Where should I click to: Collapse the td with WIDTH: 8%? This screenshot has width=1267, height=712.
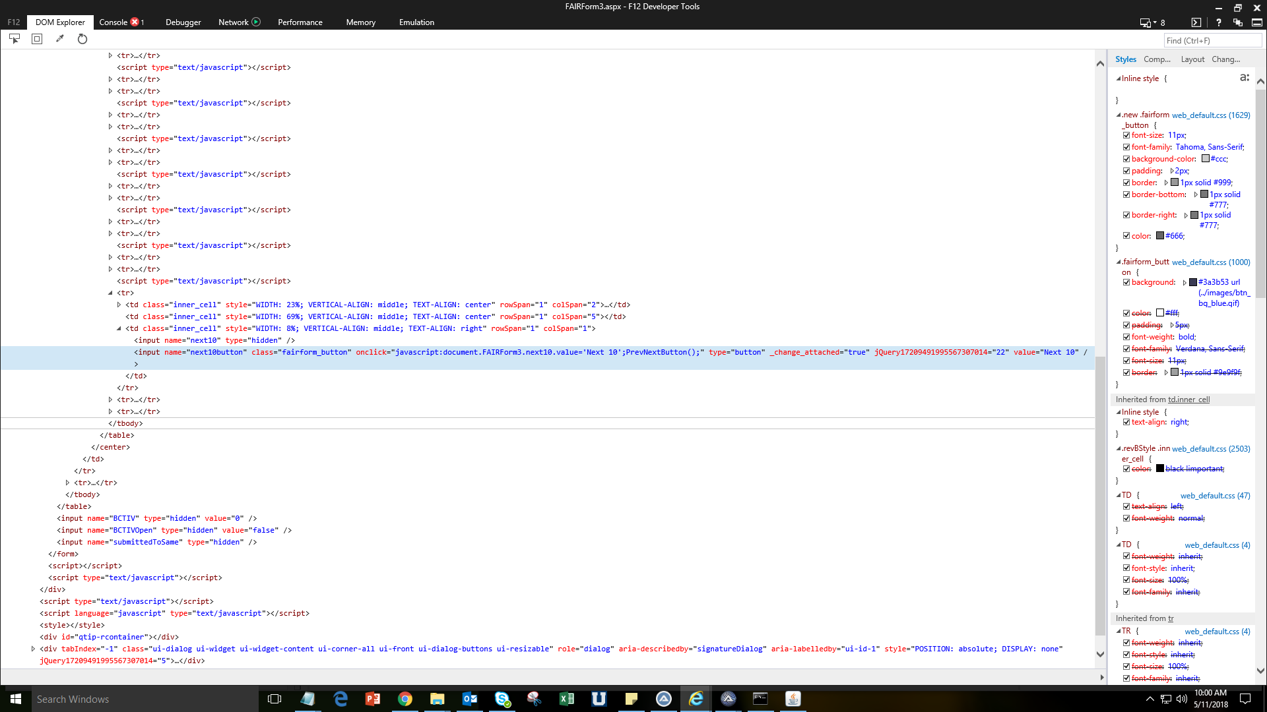pos(119,328)
